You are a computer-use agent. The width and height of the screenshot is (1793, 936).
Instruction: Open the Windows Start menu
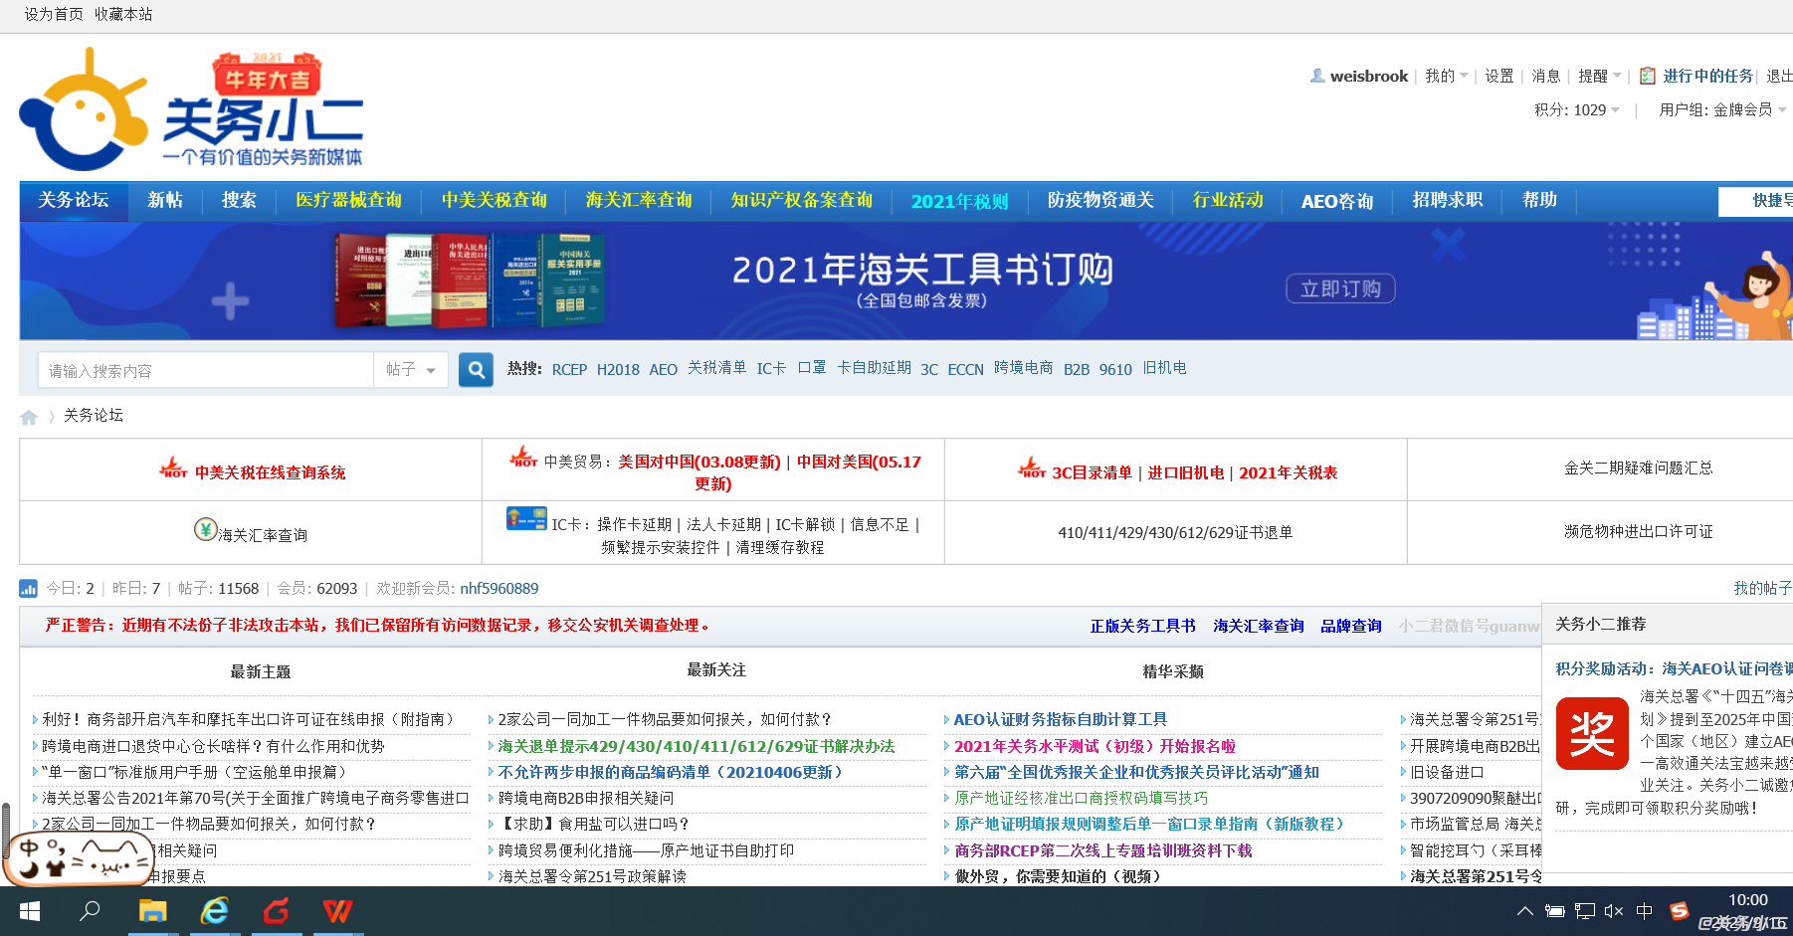pyautogui.click(x=30, y=911)
